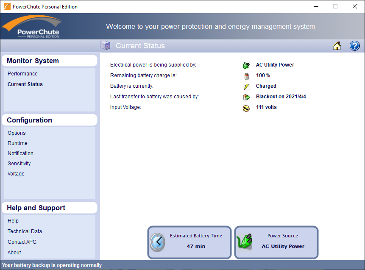Open the About page
The image size is (365, 270).
tap(14, 253)
